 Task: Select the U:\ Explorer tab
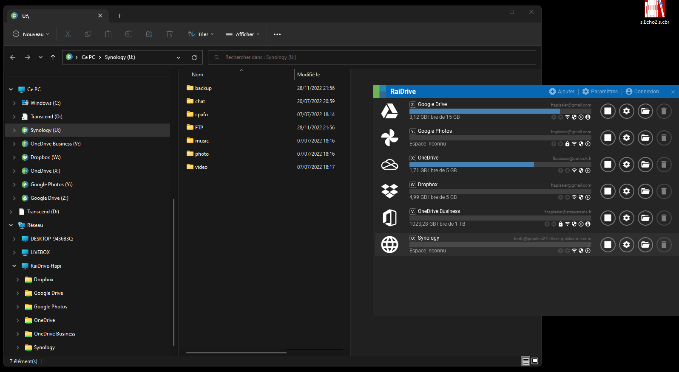(57, 16)
